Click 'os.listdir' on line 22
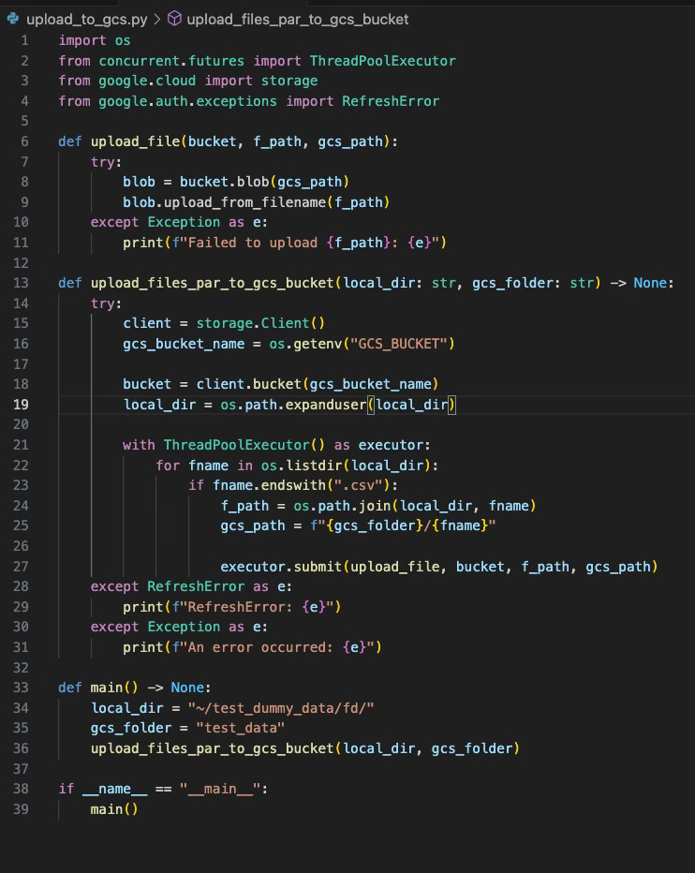This screenshot has height=873, width=695. [302, 466]
